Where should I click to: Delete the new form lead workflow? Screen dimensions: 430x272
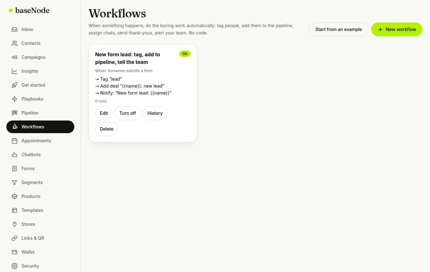point(107,129)
